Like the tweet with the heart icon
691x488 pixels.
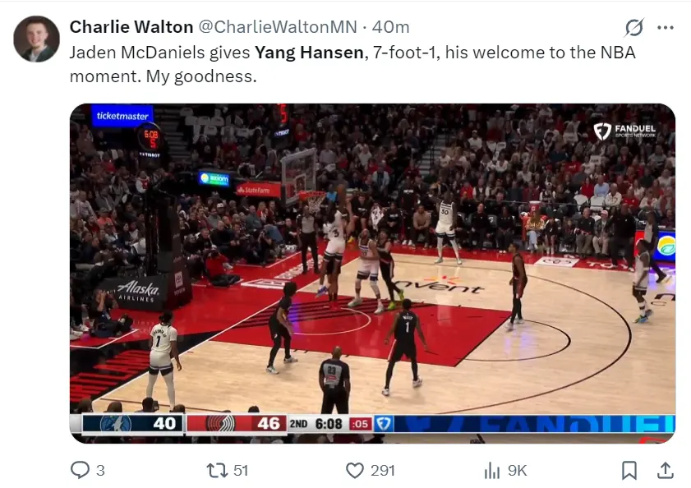click(x=355, y=471)
